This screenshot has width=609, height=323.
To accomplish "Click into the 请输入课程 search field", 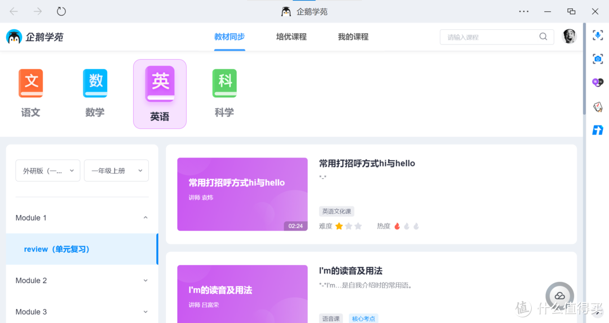I will 497,37.
